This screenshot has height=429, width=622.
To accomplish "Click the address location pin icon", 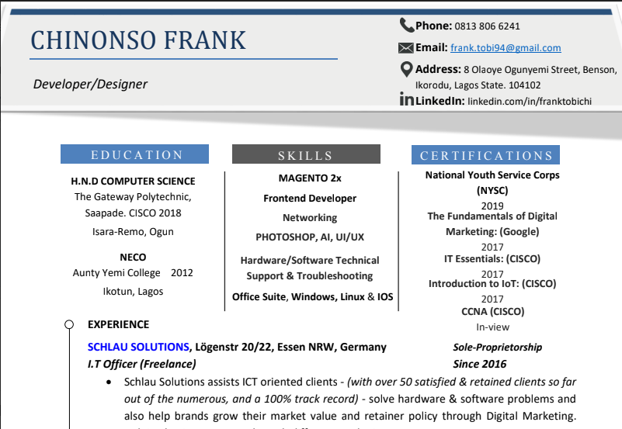I will 407,69.
